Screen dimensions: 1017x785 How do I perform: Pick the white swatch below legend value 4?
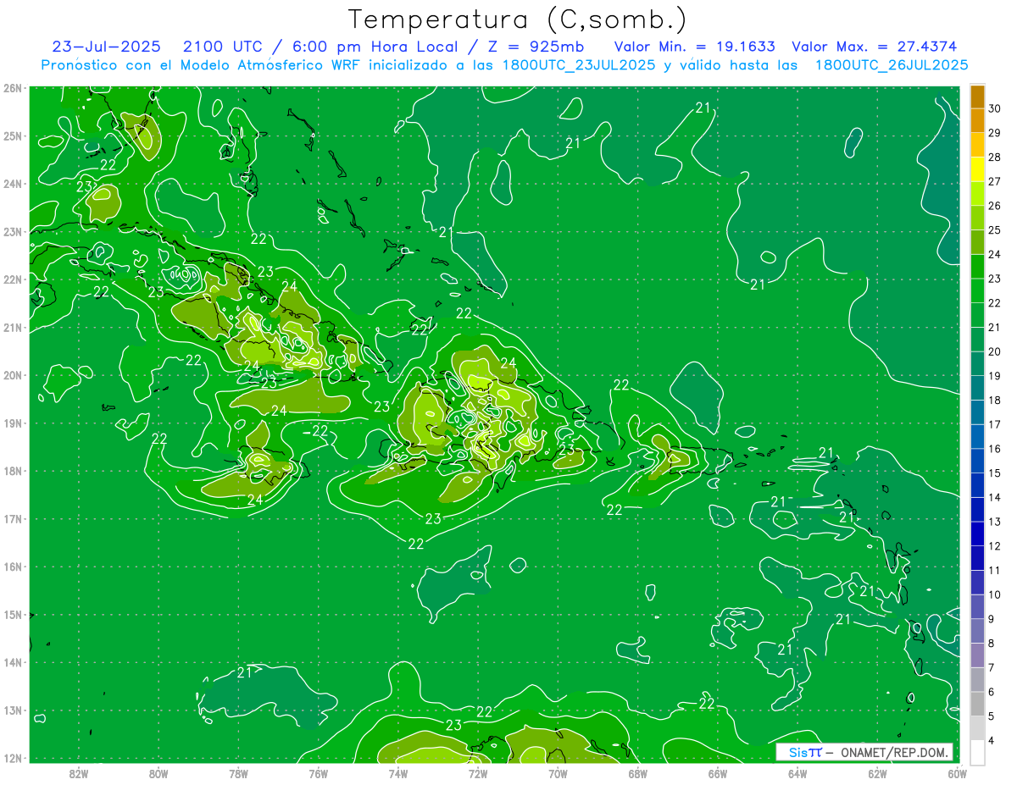click(977, 752)
